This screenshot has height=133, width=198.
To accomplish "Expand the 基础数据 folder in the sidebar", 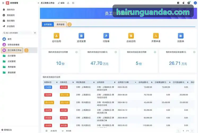I will point(11,73).
